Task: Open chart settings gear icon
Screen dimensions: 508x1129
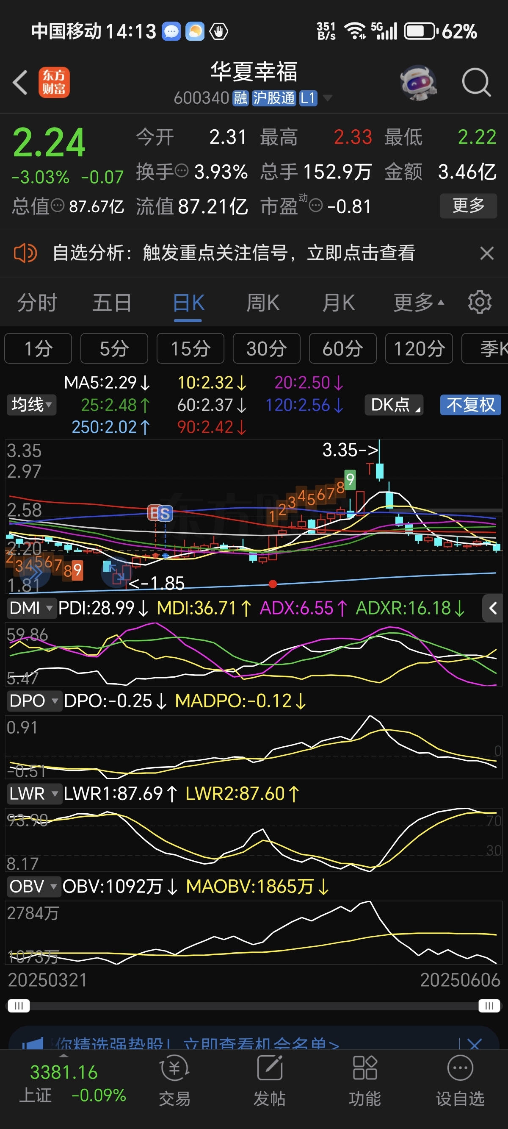Action: point(480,302)
